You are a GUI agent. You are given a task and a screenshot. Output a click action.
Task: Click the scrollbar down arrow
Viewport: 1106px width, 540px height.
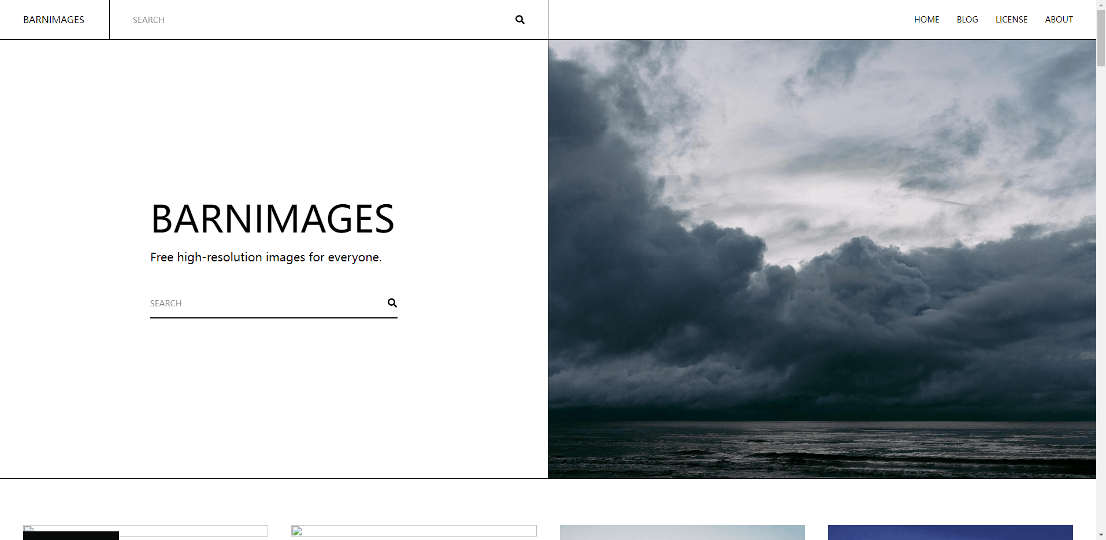(x=1101, y=535)
